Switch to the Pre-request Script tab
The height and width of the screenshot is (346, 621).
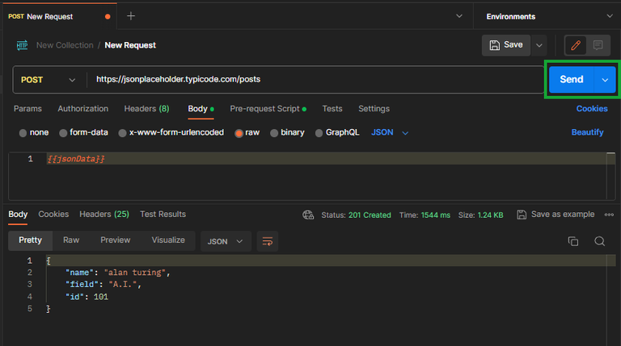tap(264, 109)
